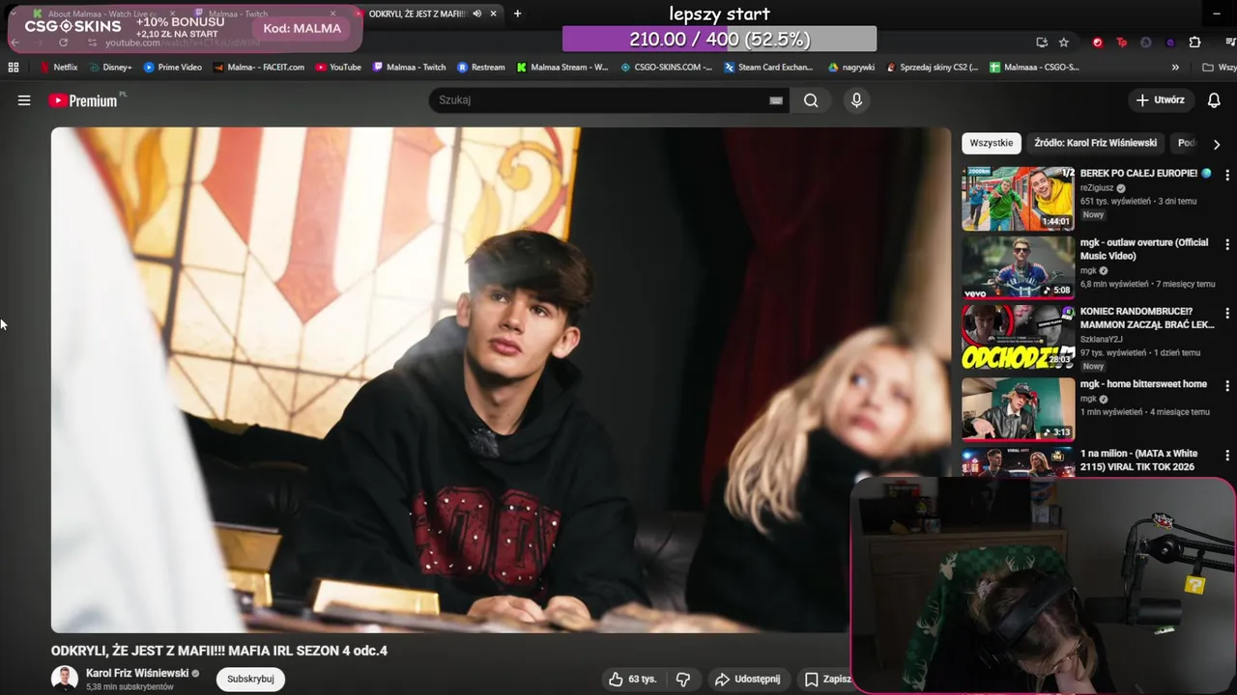Open Steam Card Exchange bookmark
The image size is (1237, 695).
point(767,68)
